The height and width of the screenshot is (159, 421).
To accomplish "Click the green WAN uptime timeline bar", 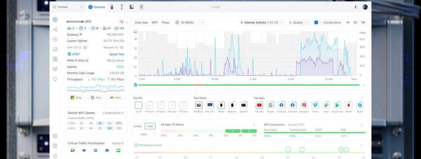I will pyautogui.click(x=249, y=85).
